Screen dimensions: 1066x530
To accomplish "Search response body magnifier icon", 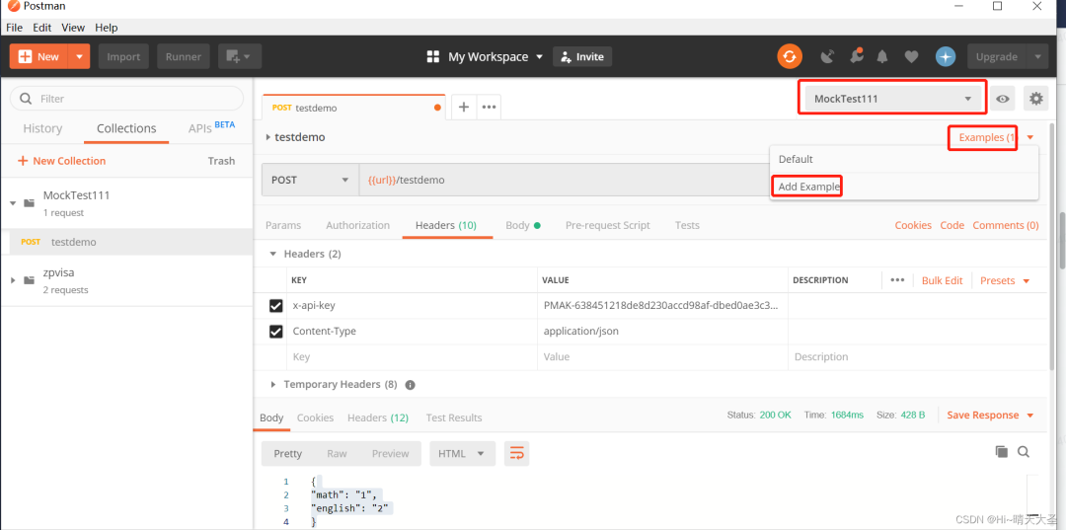I will pyautogui.click(x=1024, y=451).
